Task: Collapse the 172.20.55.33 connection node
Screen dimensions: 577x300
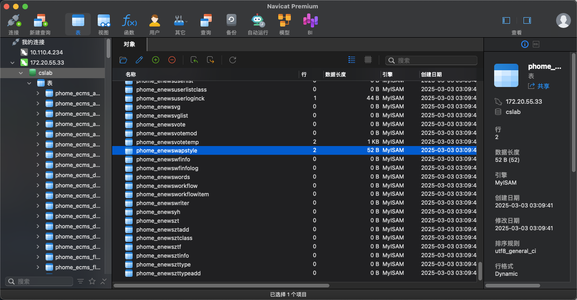Action: coord(13,63)
